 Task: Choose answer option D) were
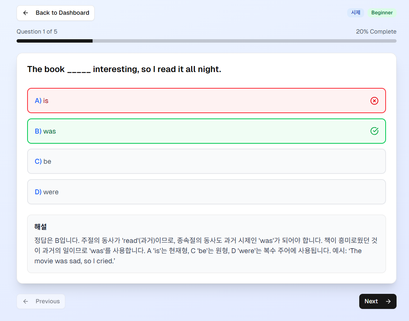click(x=206, y=192)
